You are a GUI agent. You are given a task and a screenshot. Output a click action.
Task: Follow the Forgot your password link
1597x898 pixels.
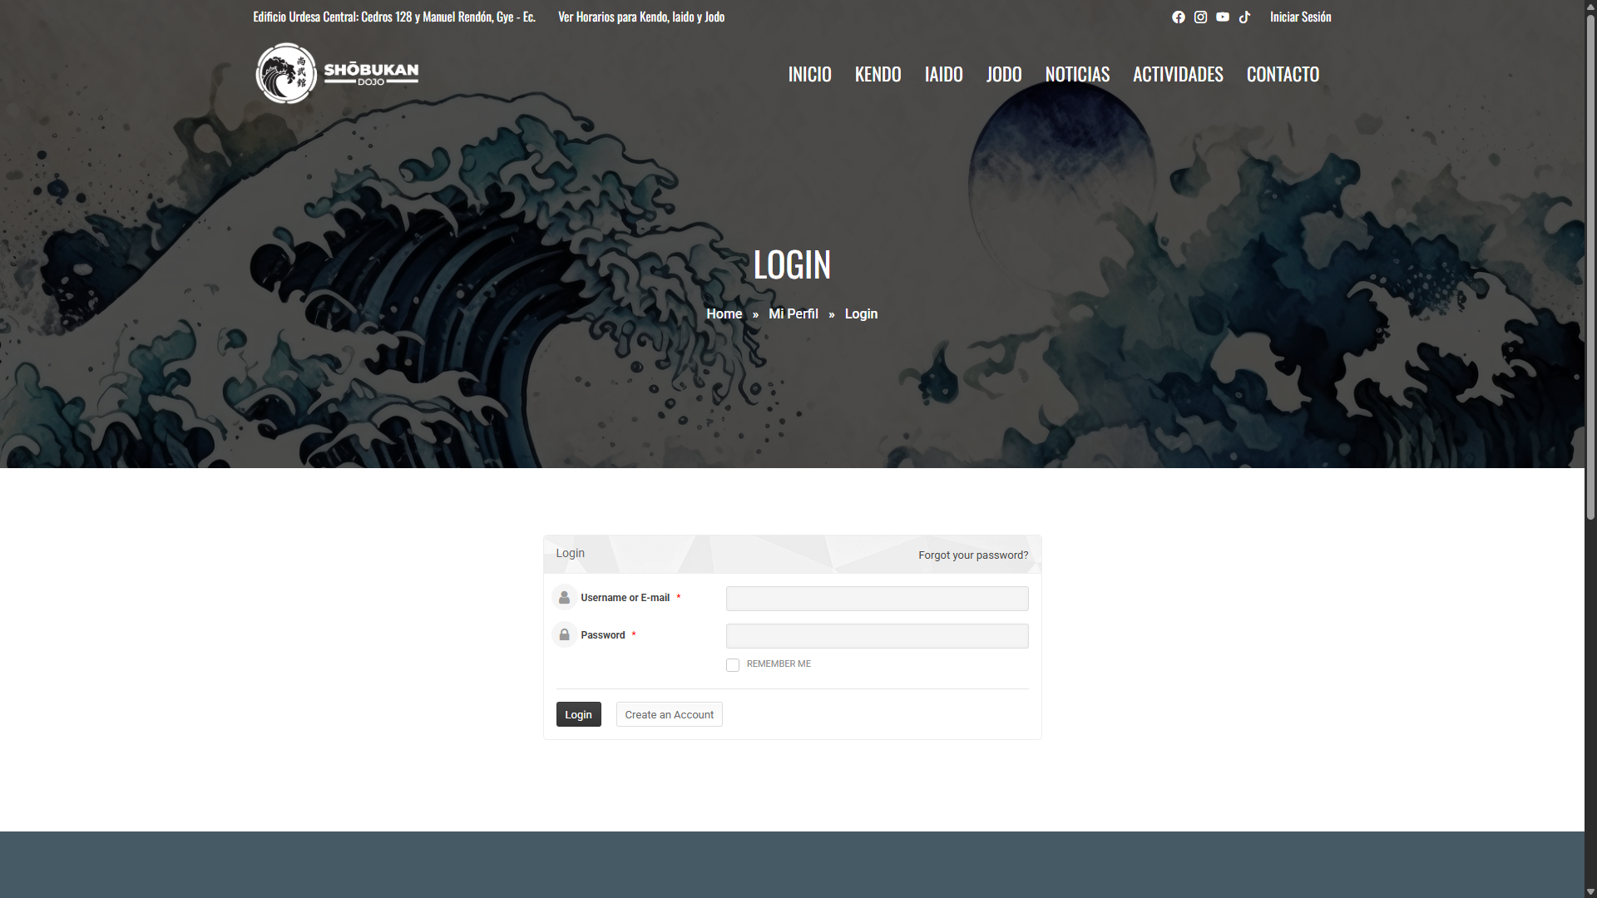pyautogui.click(x=973, y=555)
